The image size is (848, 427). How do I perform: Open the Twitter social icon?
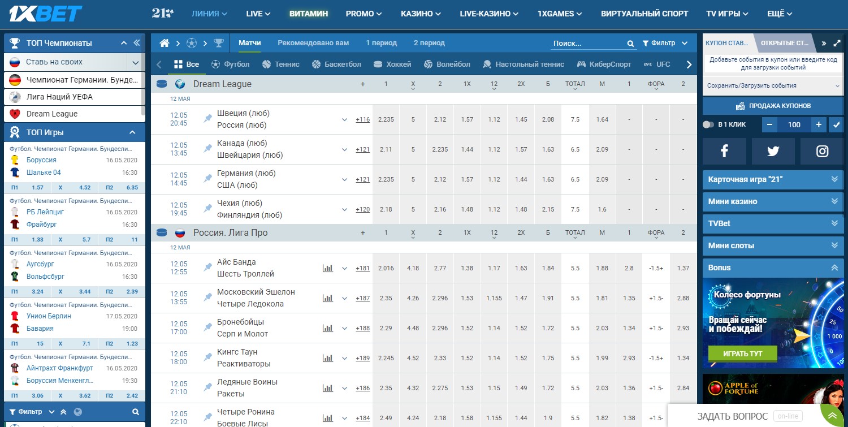[773, 151]
